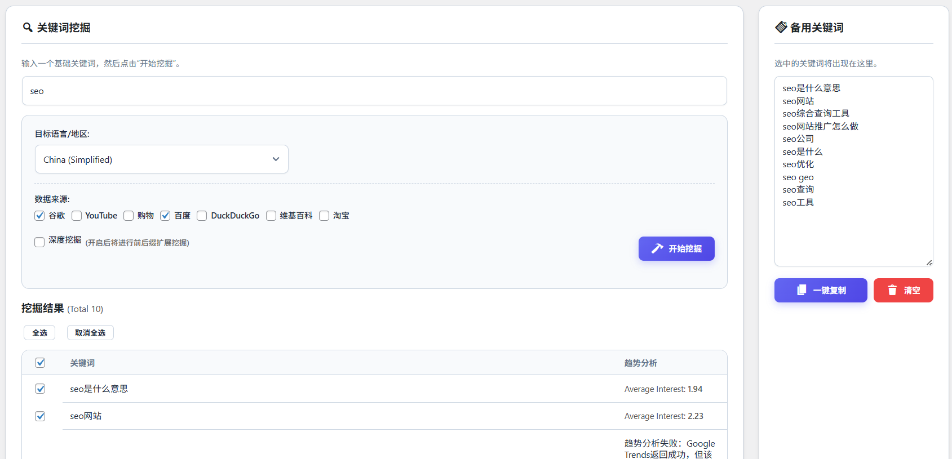Screen dimensions: 952x459
Task: Uncheck the 谷歌 data source
Action: pyautogui.click(x=39, y=216)
